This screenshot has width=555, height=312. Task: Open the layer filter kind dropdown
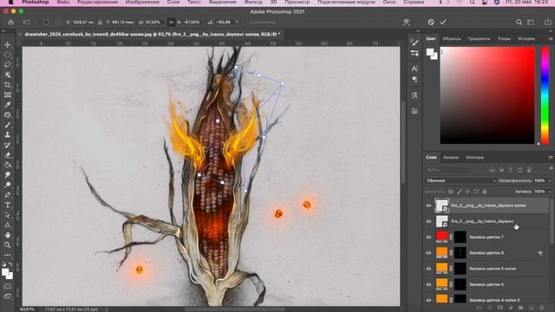tap(448, 170)
